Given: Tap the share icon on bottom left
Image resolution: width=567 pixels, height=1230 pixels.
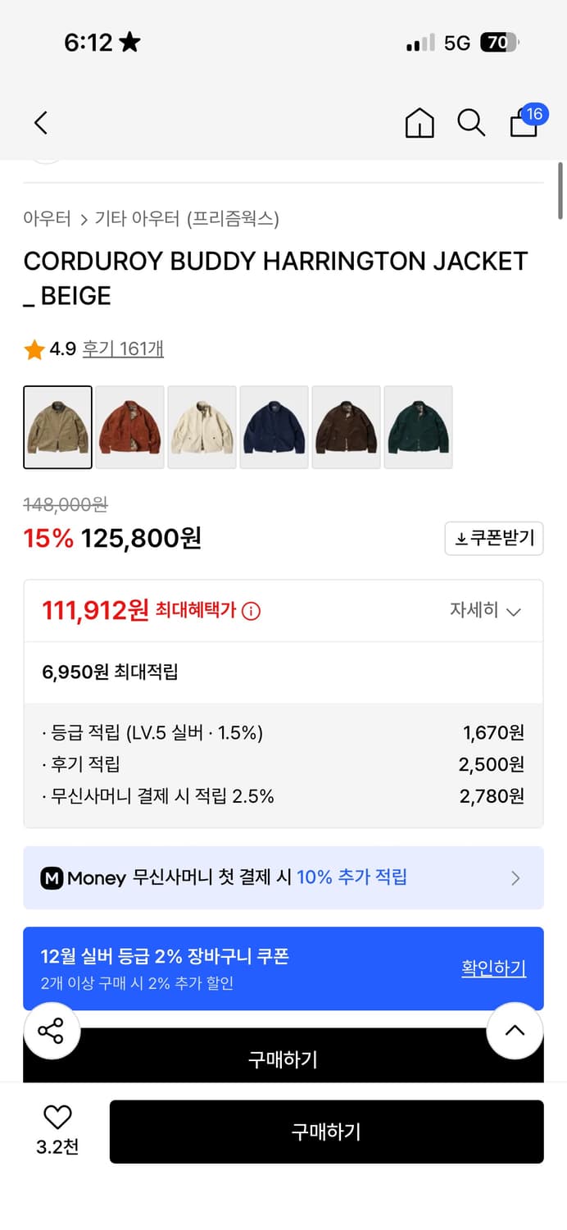Looking at the screenshot, I should tap(52, 1032).
